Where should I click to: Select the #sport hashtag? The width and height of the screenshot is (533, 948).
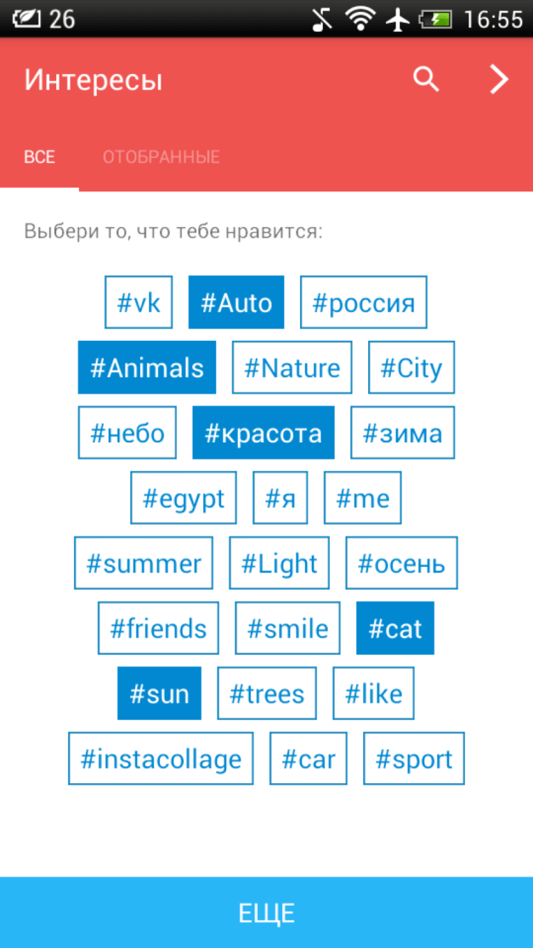pos(414,759)
